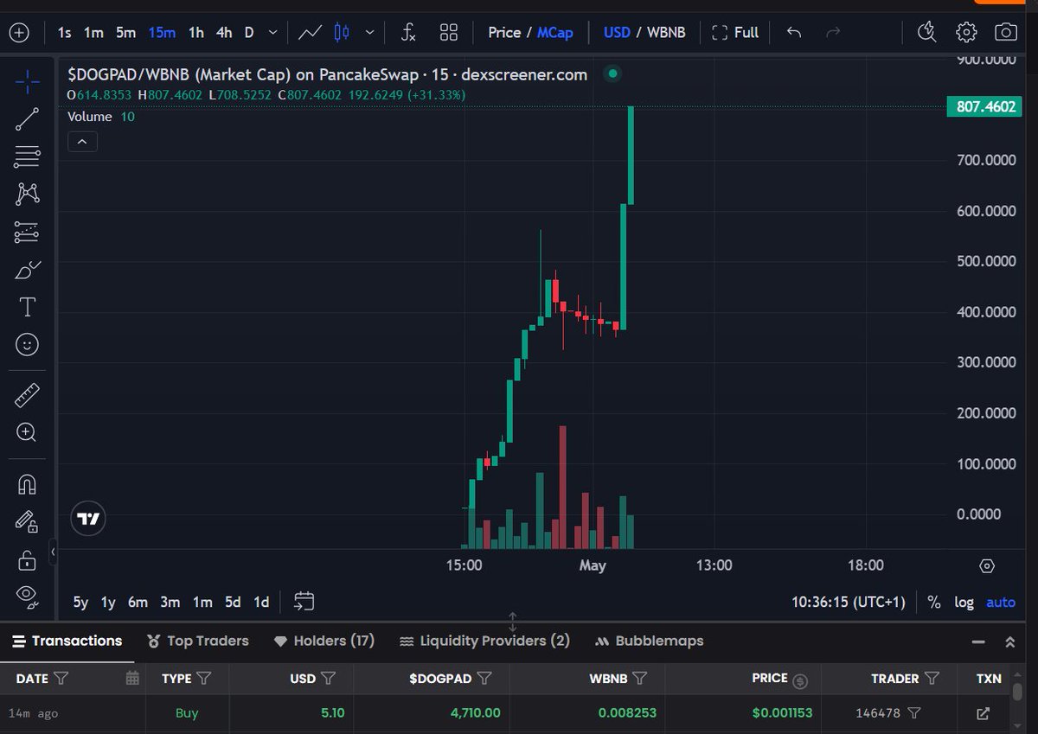Open the price axis settings icon
The image size is (1038, 734).
pos(987,566)
